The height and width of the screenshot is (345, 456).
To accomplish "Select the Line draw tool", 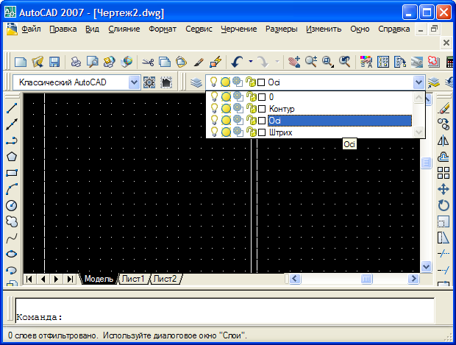I will [12, 108].
